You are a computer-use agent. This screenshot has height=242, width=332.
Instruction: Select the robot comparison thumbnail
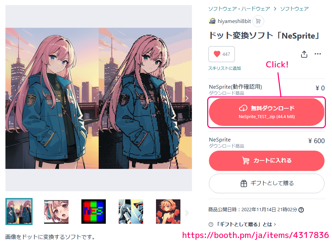click(x=131, y=212)
